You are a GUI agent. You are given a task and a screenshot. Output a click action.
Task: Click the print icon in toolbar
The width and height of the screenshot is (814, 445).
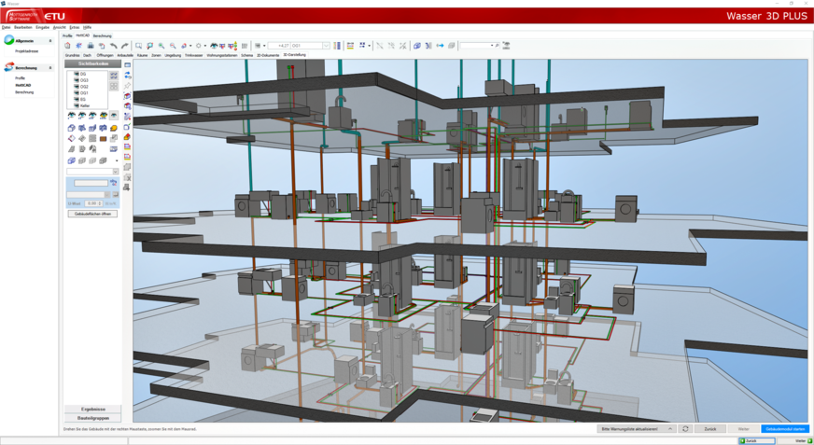[91, 45]
